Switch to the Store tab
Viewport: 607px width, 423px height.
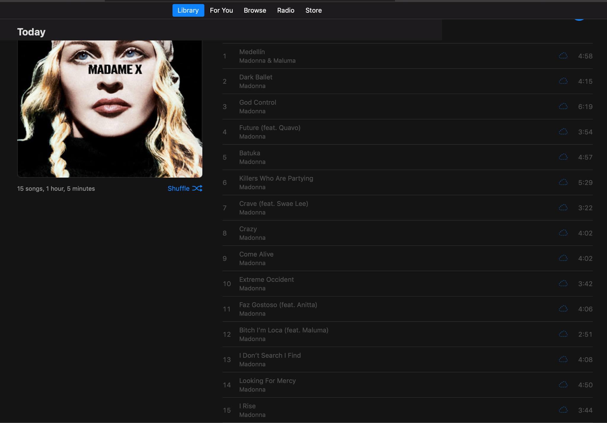click(x=314, y=10)
